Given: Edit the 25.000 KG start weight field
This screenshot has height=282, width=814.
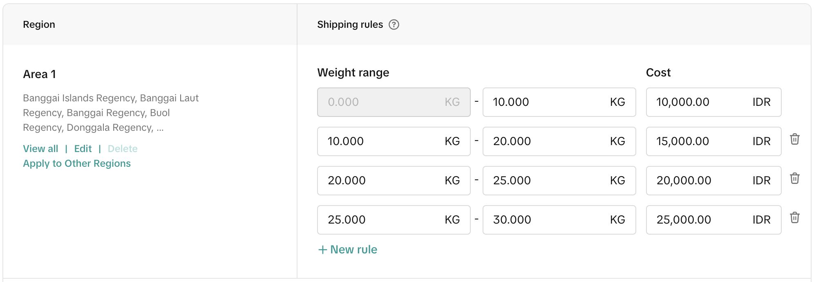Looking at the screenshot, I should pyautogui.click(x=382, y=220).
